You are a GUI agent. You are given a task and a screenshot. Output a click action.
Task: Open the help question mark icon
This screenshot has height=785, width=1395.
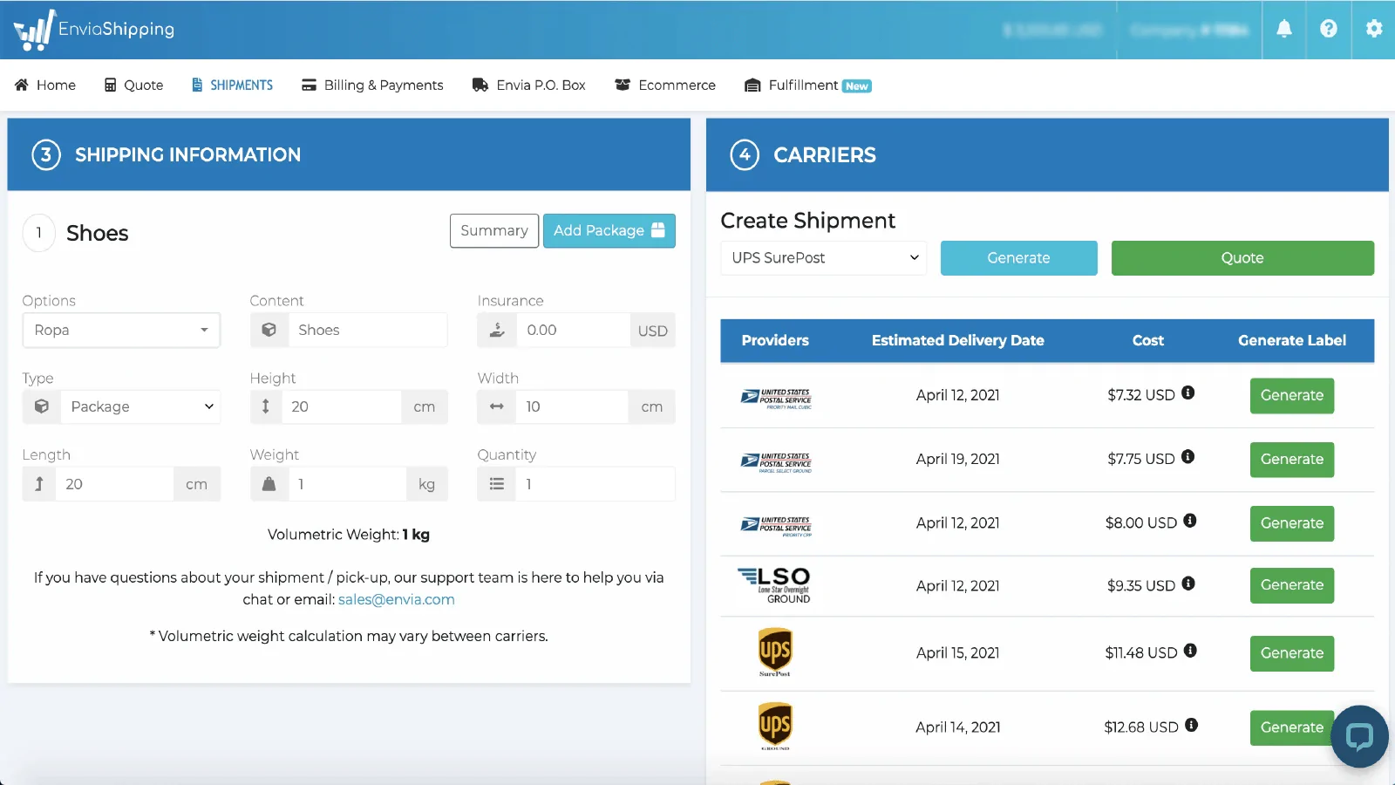1329,29
